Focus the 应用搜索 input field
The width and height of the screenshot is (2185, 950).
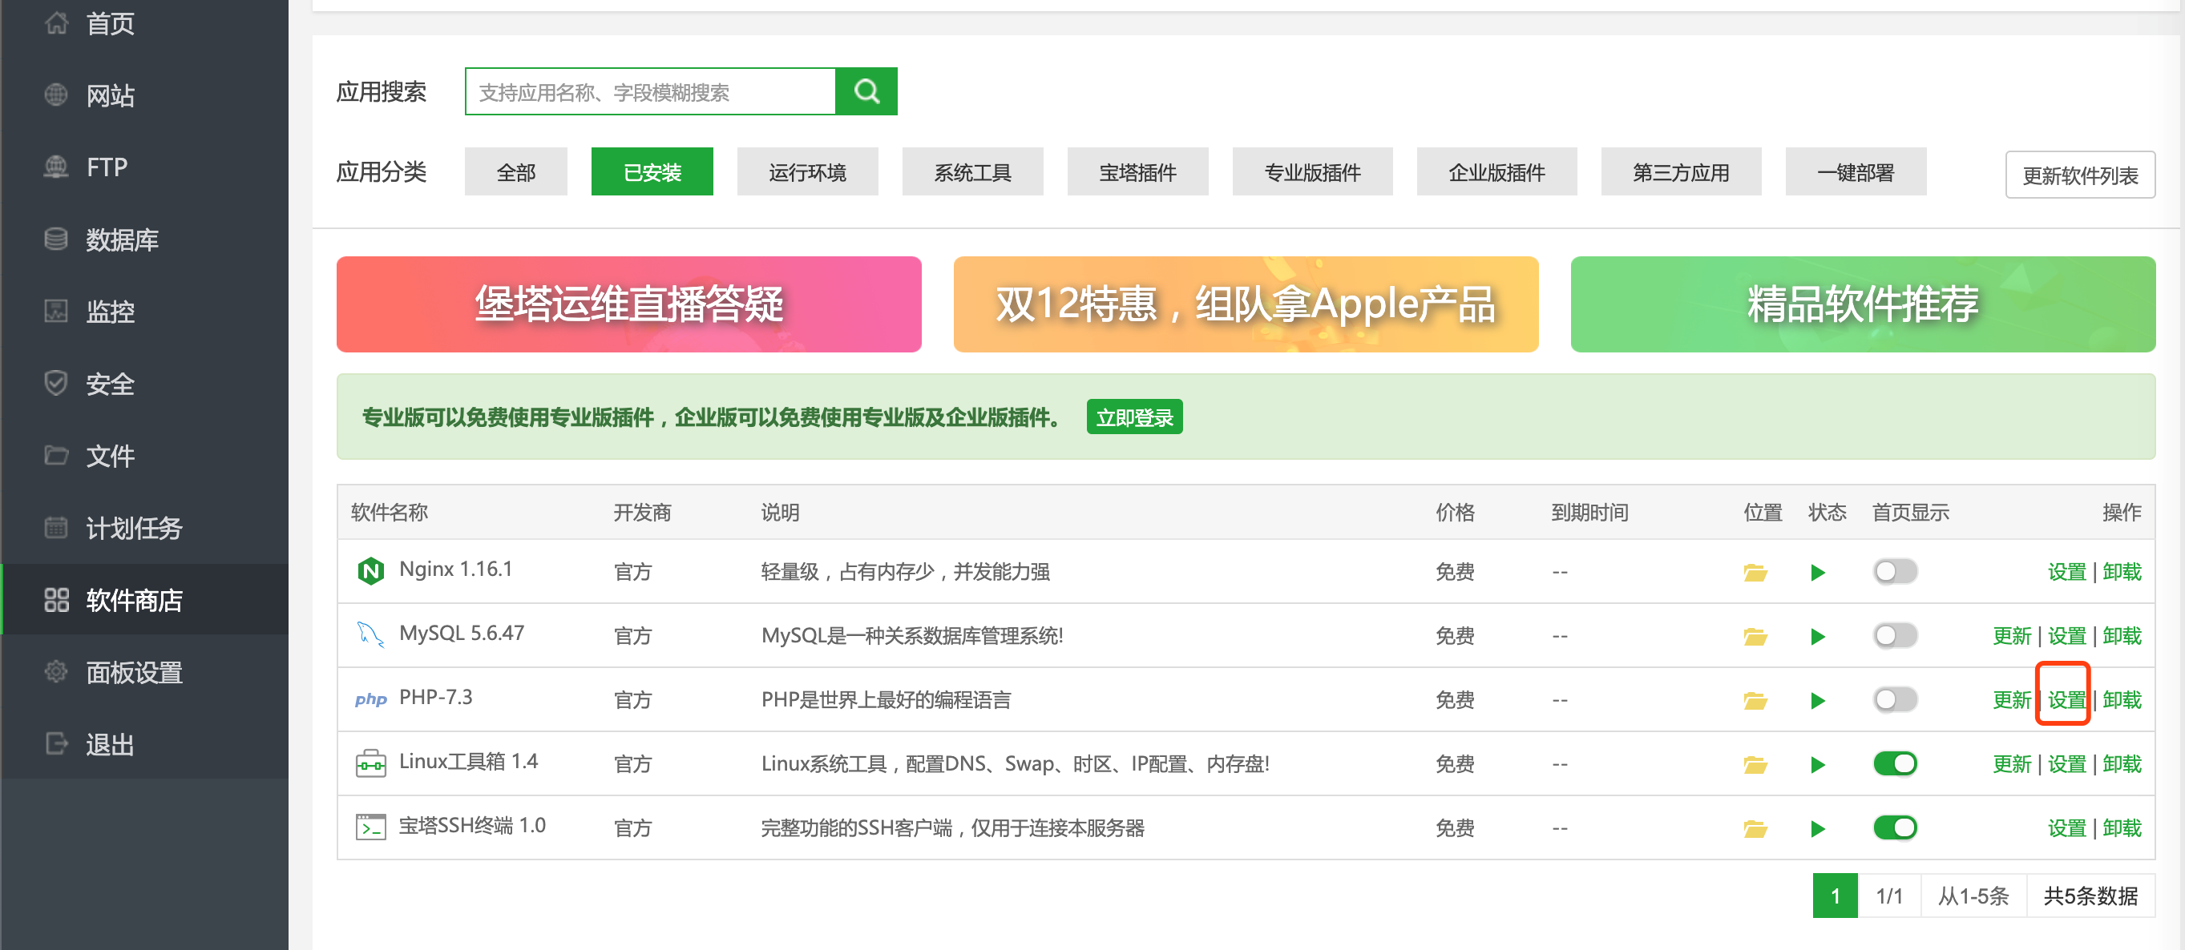[x=651, y=91]
